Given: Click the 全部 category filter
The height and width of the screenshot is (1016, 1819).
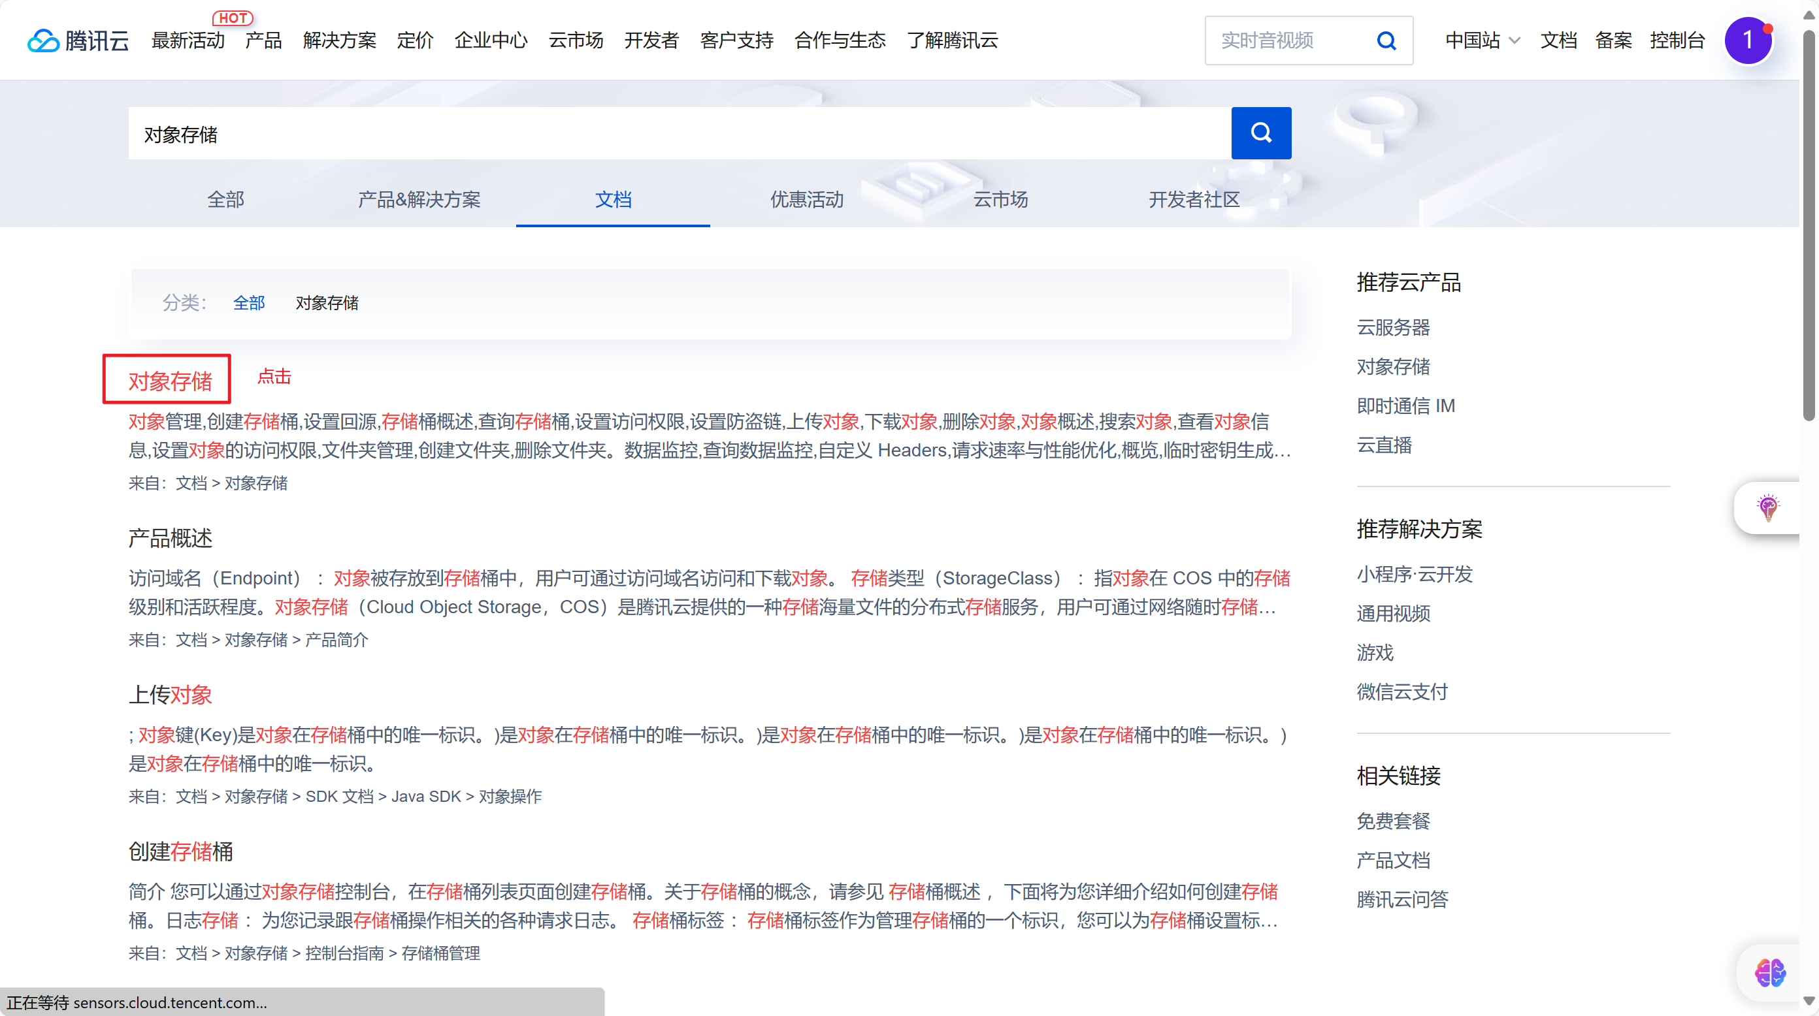Looking at the screenshot, I should coord(248,303).
